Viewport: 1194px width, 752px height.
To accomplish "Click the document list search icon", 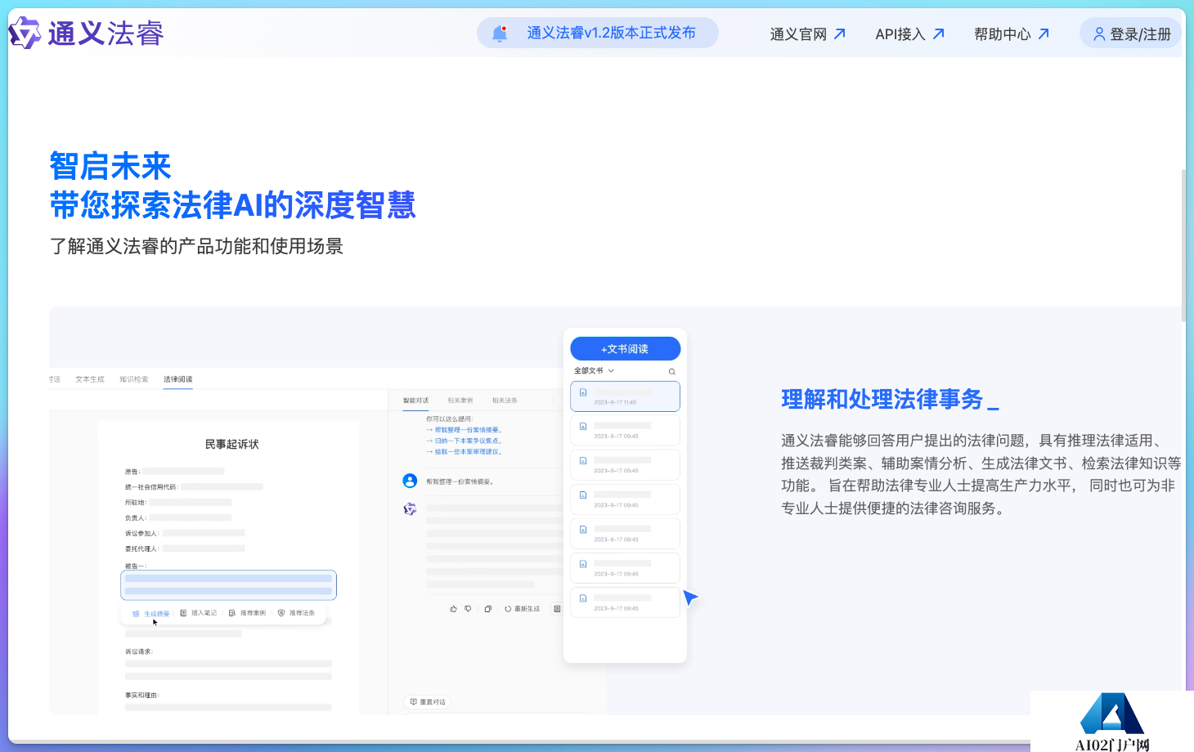I will pyautogui.click(x=672, y=372).
